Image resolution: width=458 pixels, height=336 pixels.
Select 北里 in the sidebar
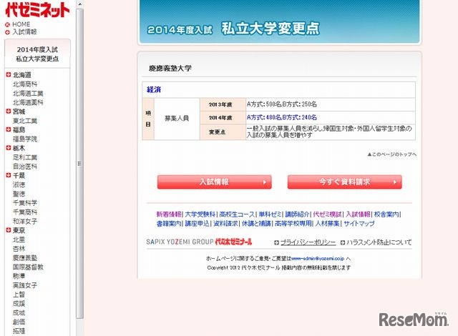19,239
